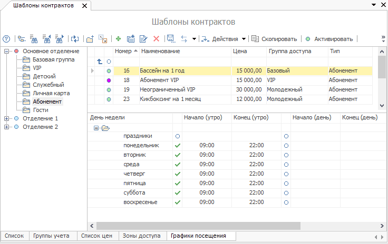Toggle day-period circle for понедельник

coord(286,146)
